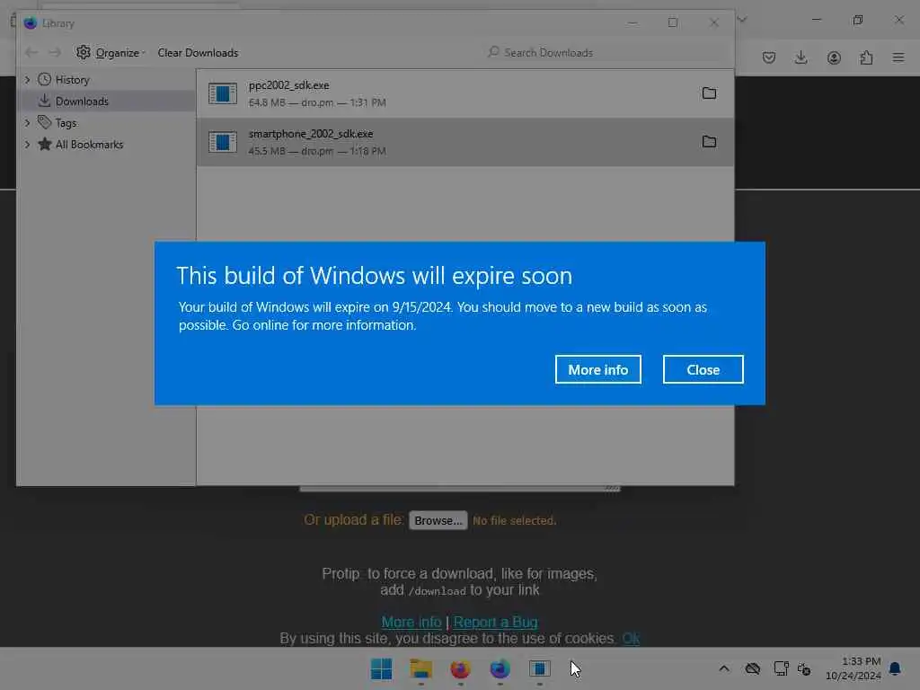Viewport: 920px width, 690px height.
Task: Open the installer app taskbar icon
Action: 540,668
